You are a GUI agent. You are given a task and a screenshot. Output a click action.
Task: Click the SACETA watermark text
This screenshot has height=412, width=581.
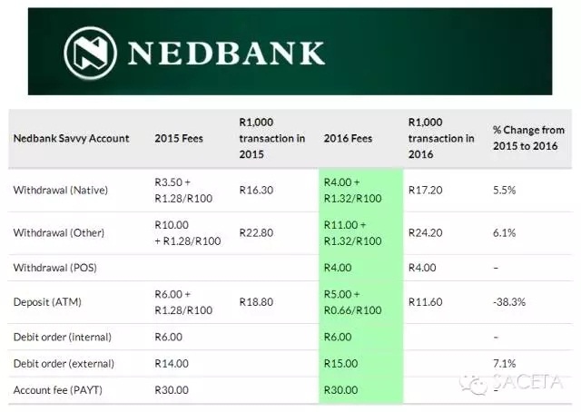527,382
